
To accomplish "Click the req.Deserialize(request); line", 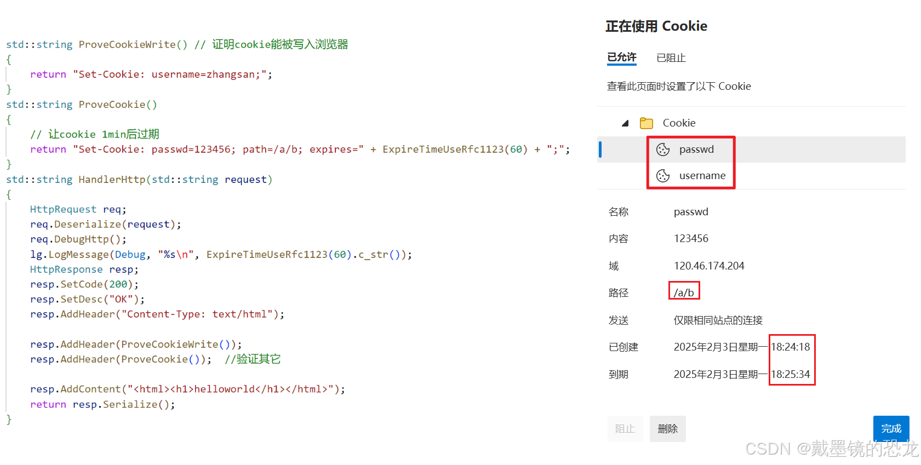I will pos(106,225).
